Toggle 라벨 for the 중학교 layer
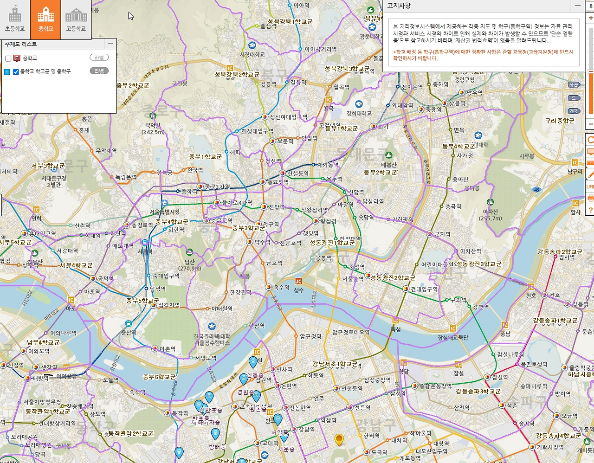 99,58
